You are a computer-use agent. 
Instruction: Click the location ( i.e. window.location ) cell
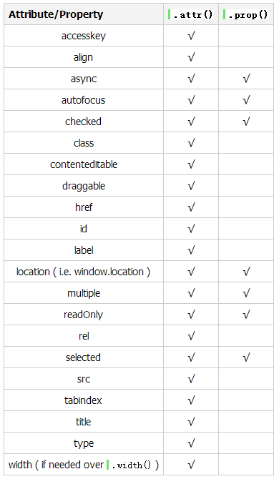point(84,272)
